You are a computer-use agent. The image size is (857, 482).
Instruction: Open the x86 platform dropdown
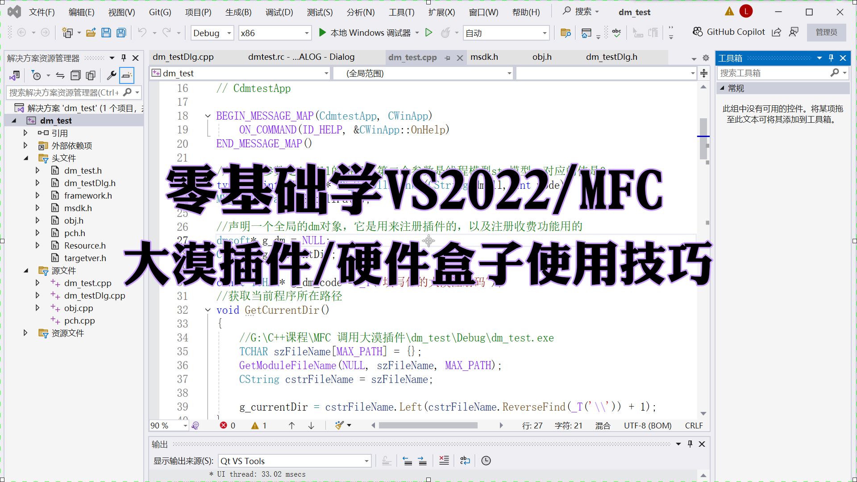(307, 33)
